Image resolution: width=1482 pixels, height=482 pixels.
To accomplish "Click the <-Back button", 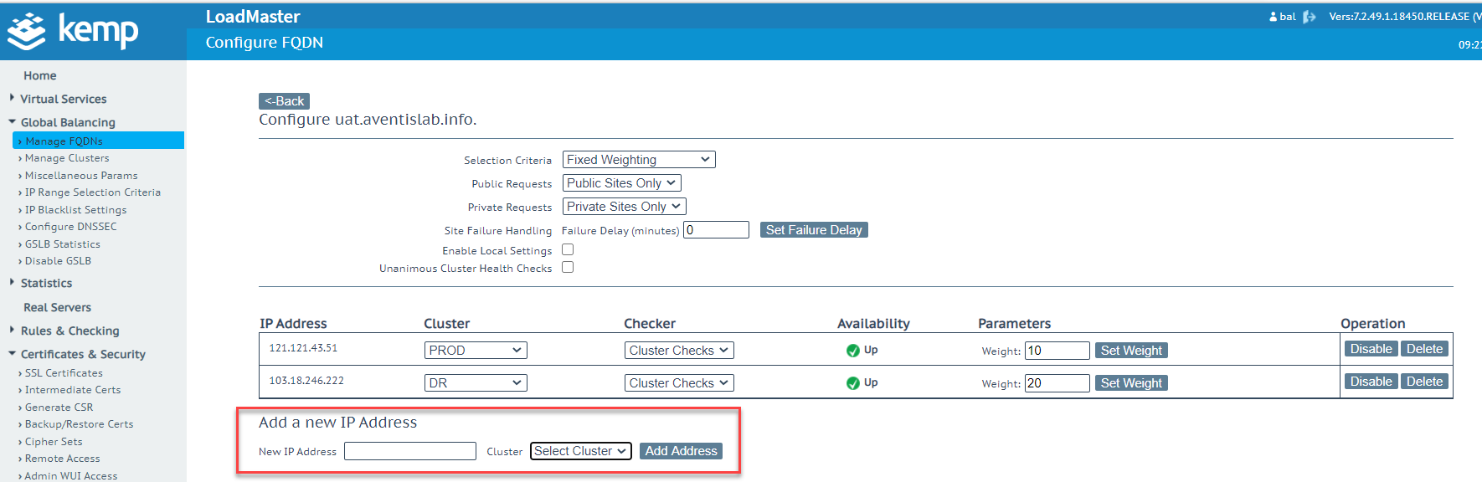I will coord(284,101).
